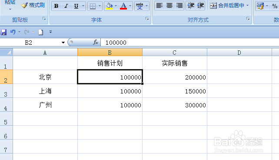Click 合并后居中 merge and center button

pyautogui.click(x=227, y=6)
